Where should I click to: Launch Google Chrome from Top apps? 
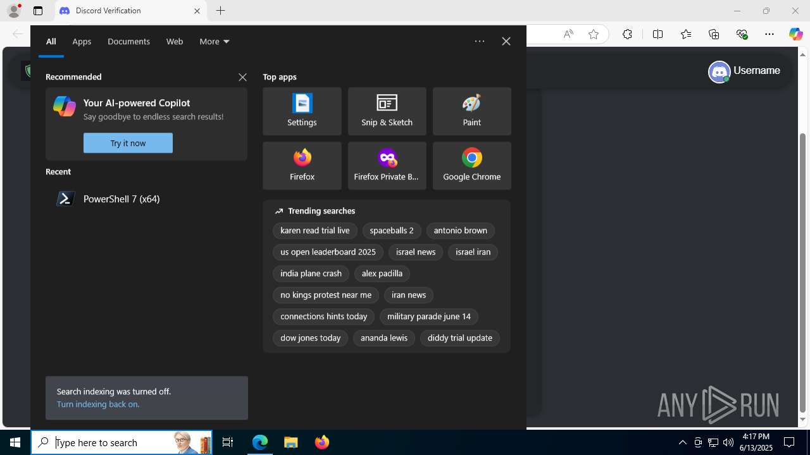[x=471, y=166]
